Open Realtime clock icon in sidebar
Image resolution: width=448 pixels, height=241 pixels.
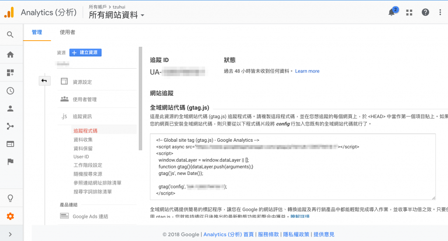10,91
